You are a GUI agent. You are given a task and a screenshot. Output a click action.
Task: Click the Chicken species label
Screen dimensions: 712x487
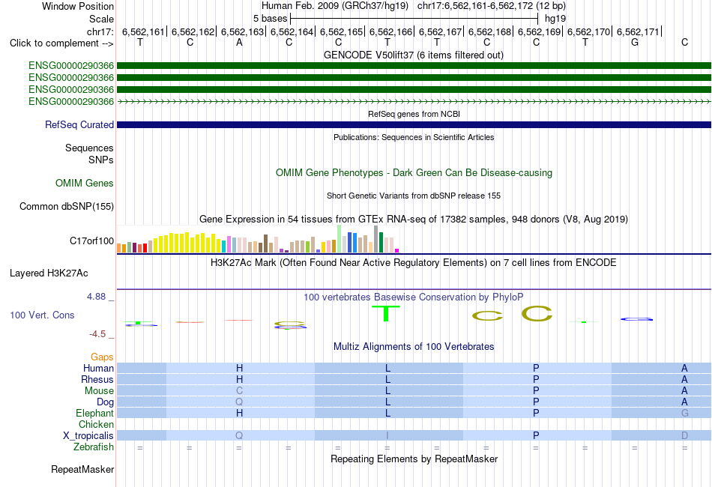click(x=96, y=424)
